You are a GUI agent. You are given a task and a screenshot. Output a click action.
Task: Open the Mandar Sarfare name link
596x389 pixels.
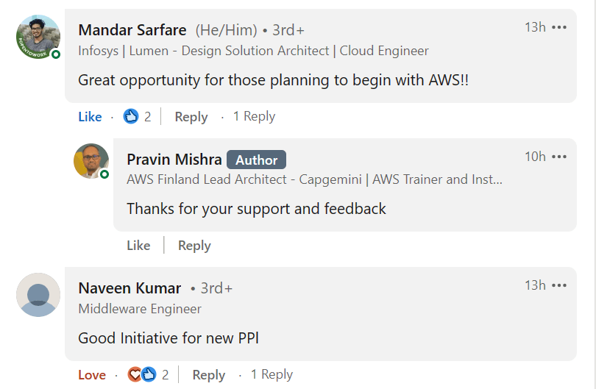click(132, 30)
